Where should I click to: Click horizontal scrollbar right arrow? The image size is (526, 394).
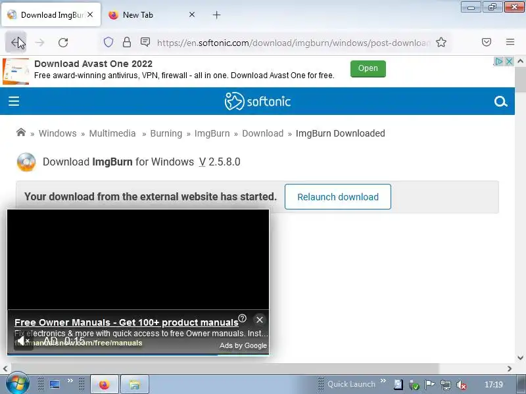510,368
